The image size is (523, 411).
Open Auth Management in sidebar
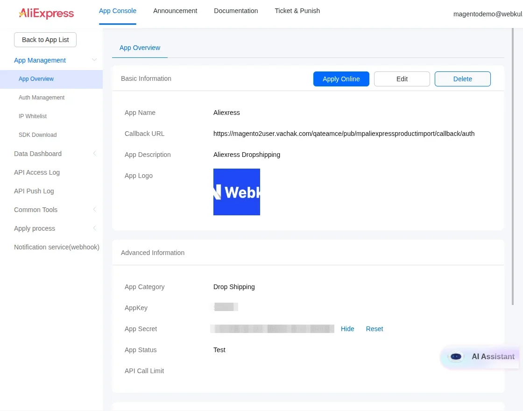(x=42, y=98)
